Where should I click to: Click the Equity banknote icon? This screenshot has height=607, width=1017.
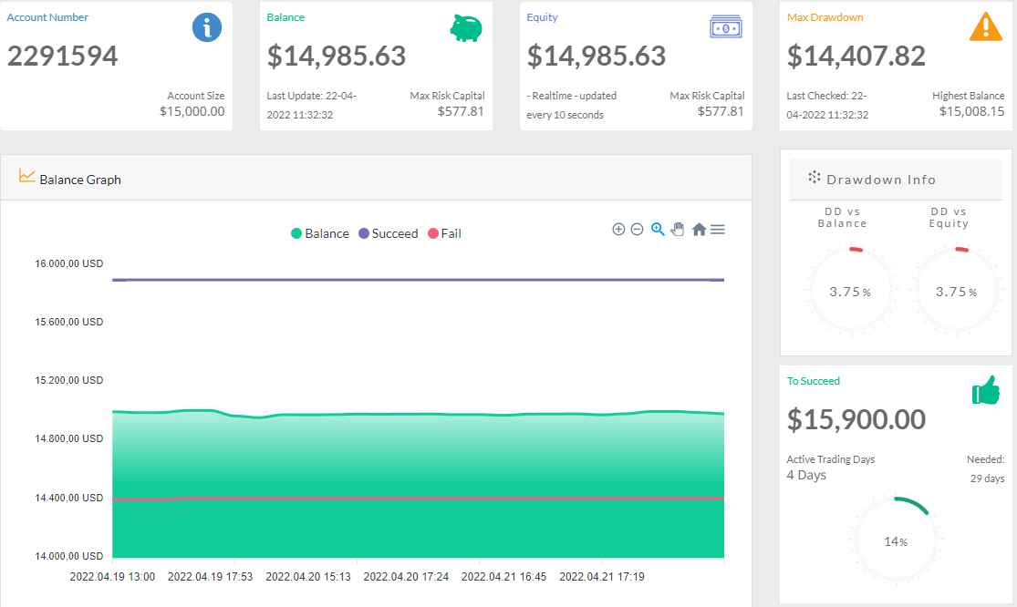(x=726, y=27)
